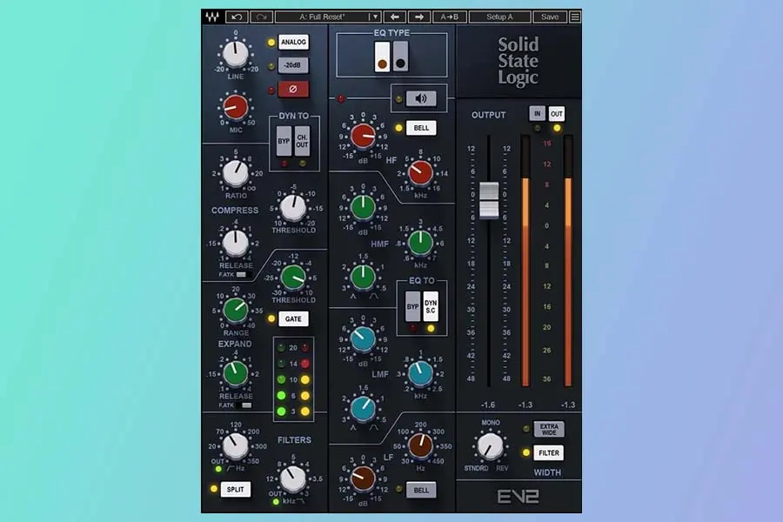The width and height of the screenshot is (783, 522).
Task: Select OUT meter mode button
Action: [556, 113]
